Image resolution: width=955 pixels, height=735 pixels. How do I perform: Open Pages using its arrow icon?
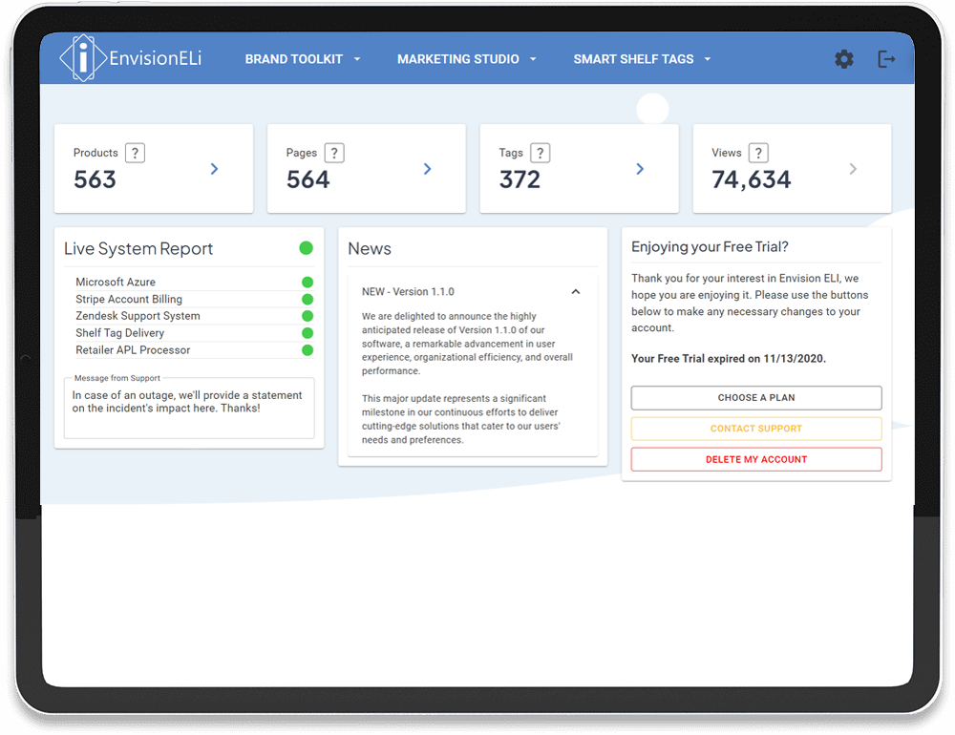pos(427,169)
